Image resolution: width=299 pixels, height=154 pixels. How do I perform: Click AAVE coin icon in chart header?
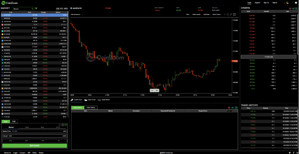tap(71, 8)
